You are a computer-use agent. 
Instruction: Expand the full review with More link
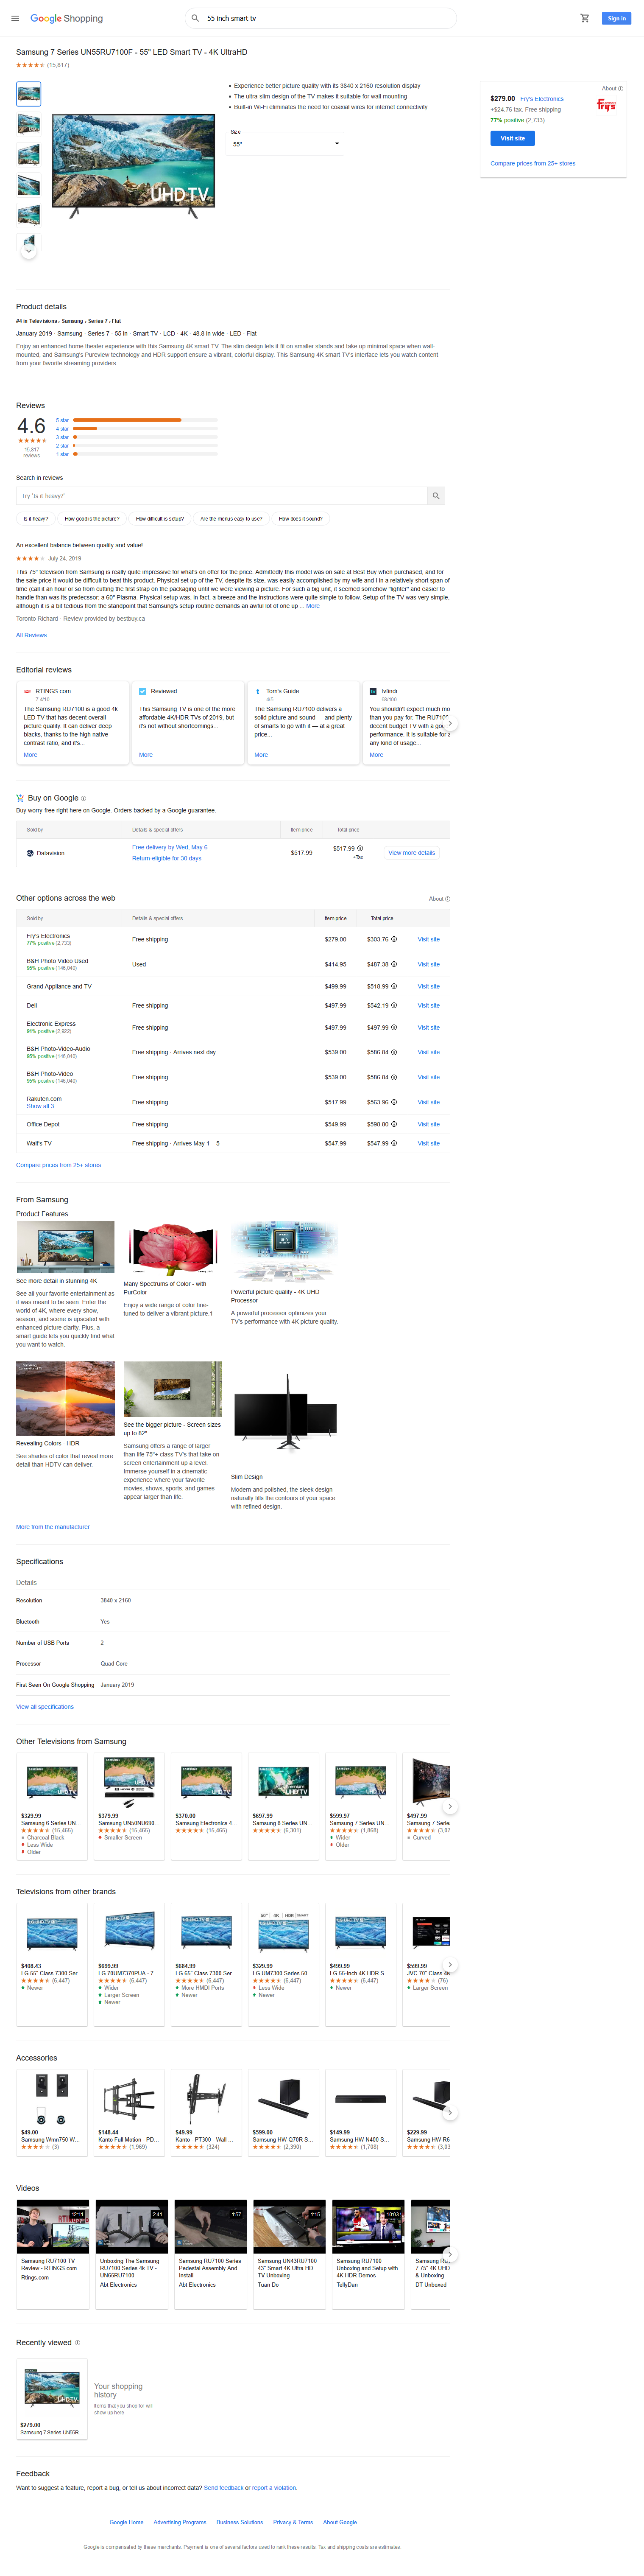tap(313, 605)
